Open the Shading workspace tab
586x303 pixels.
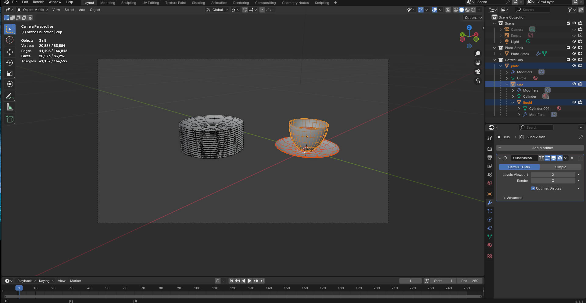click(198, 3)
